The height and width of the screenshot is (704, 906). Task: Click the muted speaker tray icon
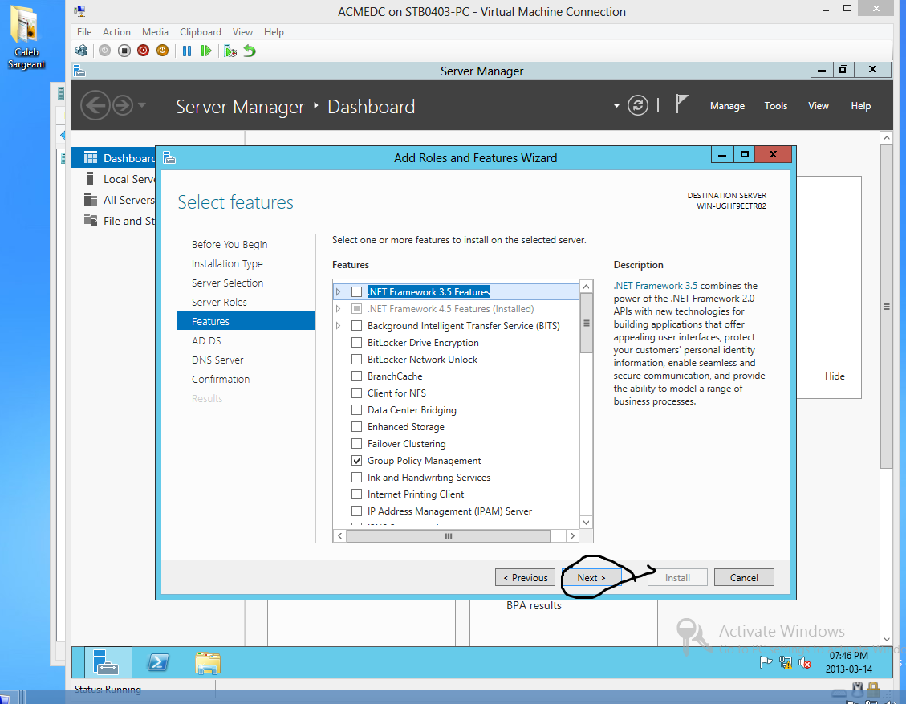[805, 662]
